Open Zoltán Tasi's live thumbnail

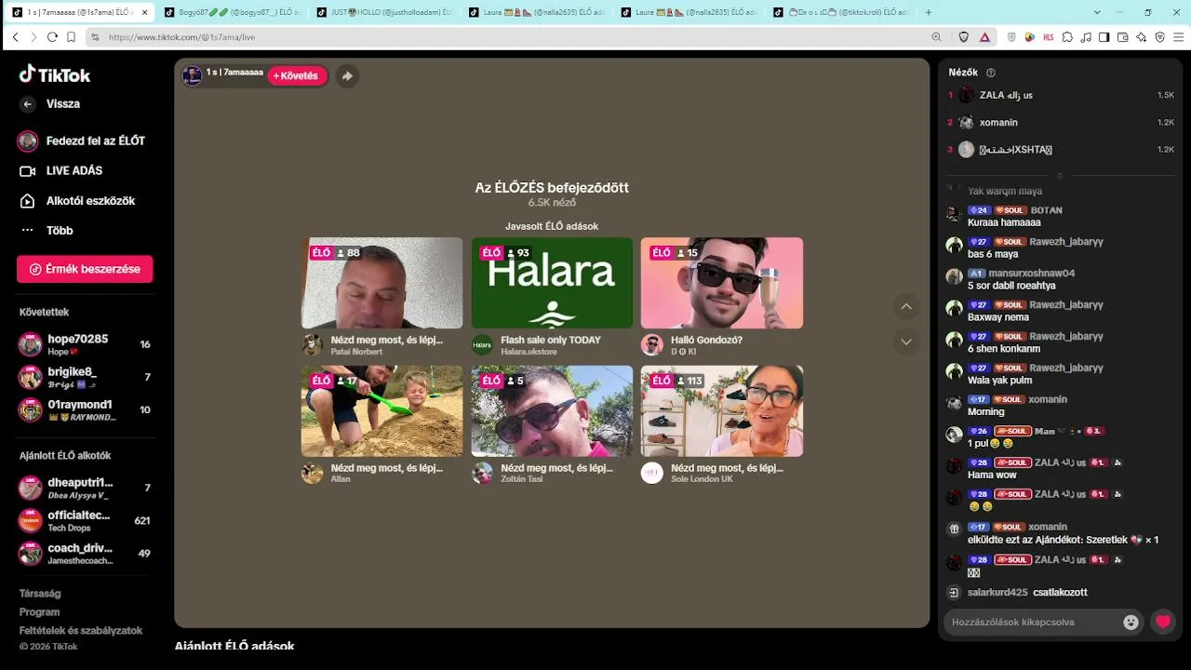pyautogui.click(x=552, y=411)
